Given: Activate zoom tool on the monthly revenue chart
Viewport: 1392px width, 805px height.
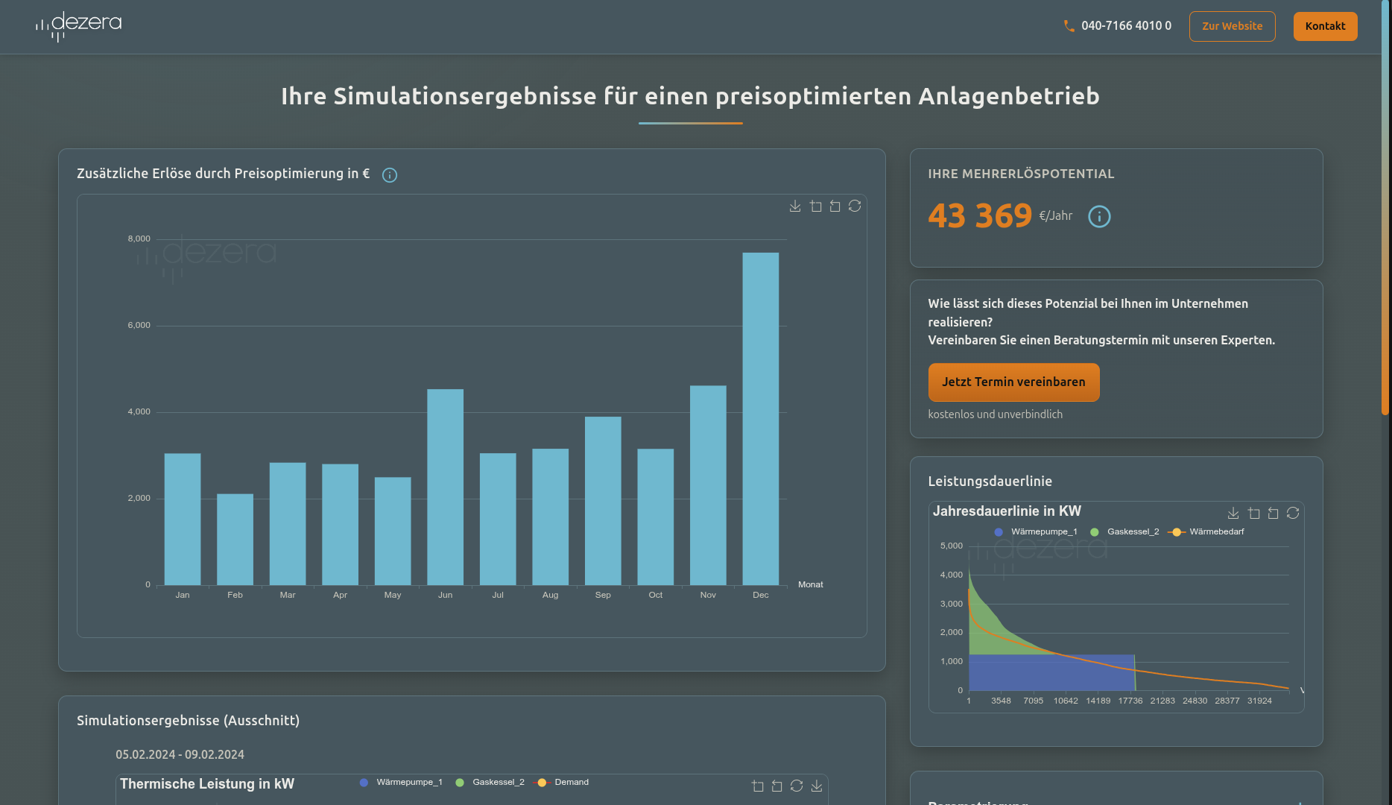Looking at the screenshot, I should coord(816,206).
